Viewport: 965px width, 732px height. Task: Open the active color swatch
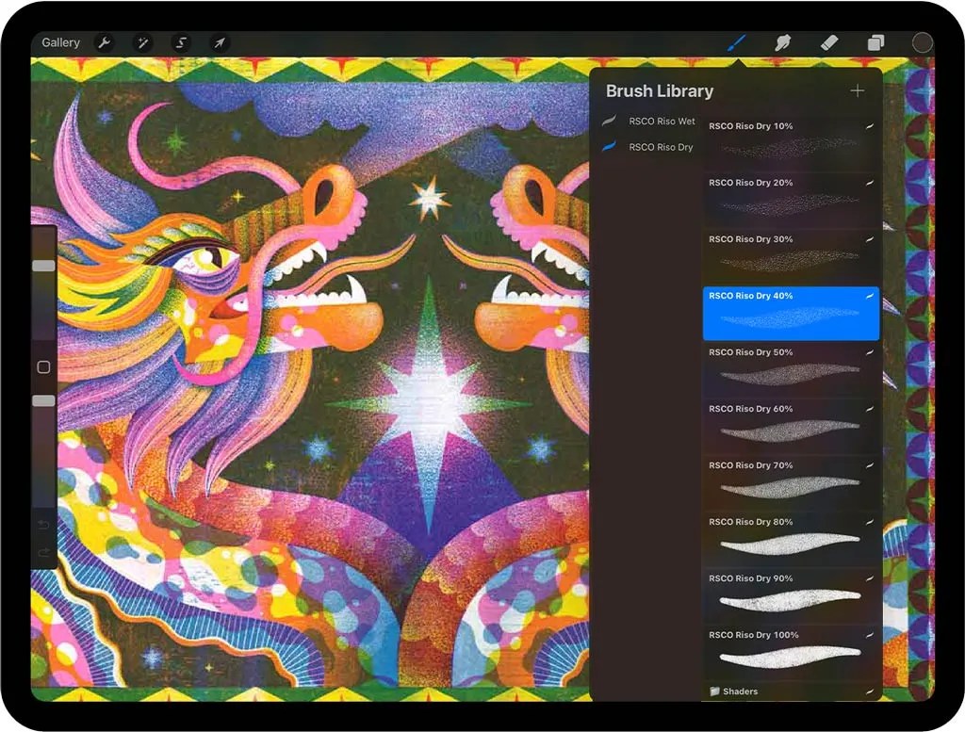coord(922,42)
